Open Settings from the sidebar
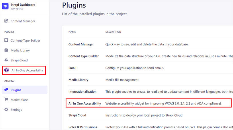 [x=16, y=110]
